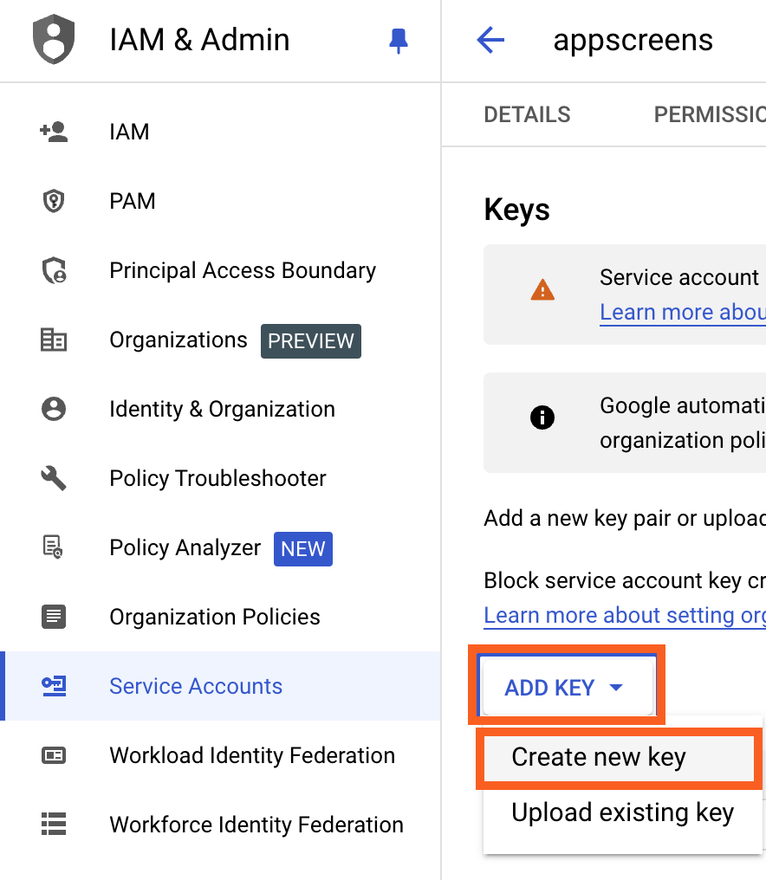Open Organization Policies page

215,617
